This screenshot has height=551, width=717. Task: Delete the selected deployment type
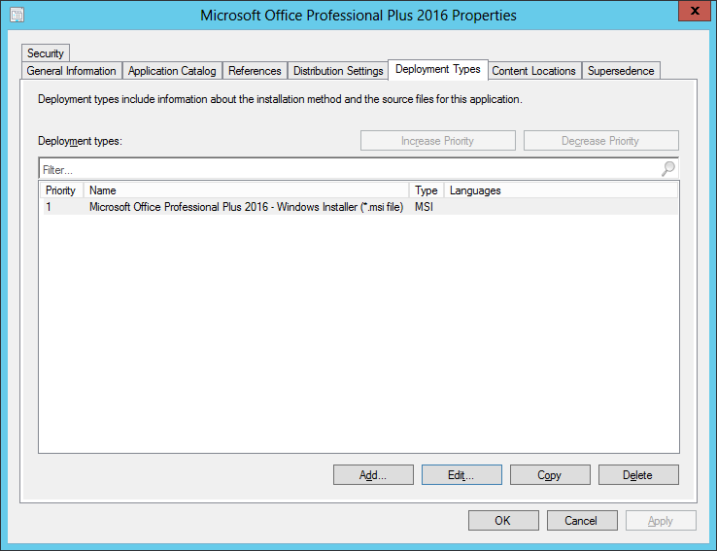(638, 475)
